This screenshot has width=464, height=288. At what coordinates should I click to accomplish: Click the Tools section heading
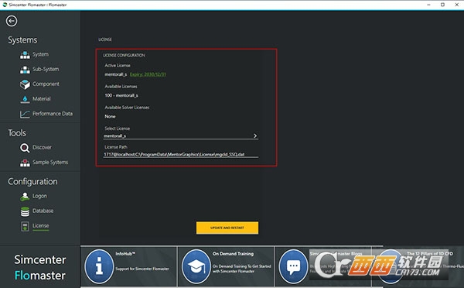click(x=17, y=132)
